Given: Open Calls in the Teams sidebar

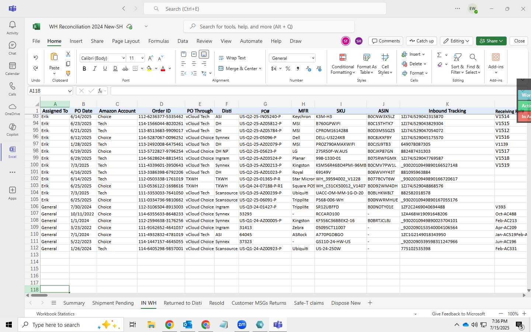Looking at the screenshot, I should 12,89.
